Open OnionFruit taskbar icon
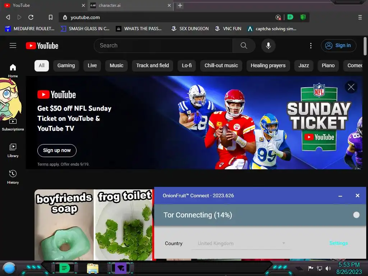The width and height of the screenshot is (368, 276). [121, 268]
